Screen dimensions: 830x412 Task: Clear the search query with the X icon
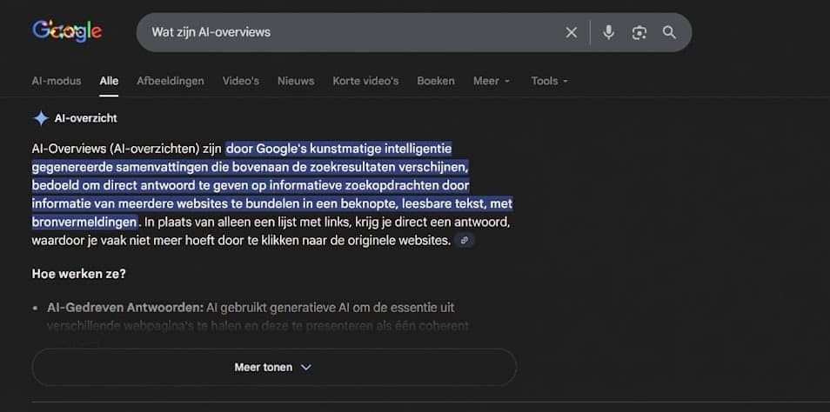pyautogui.click(x=571, y=32)
